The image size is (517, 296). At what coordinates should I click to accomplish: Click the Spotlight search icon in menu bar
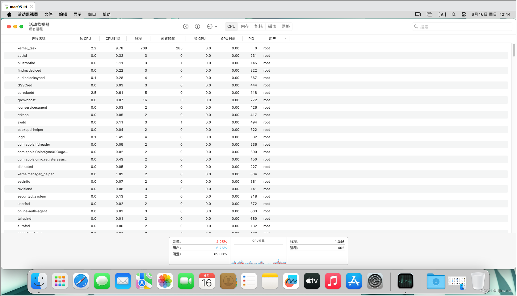click(x=454, y=14)
